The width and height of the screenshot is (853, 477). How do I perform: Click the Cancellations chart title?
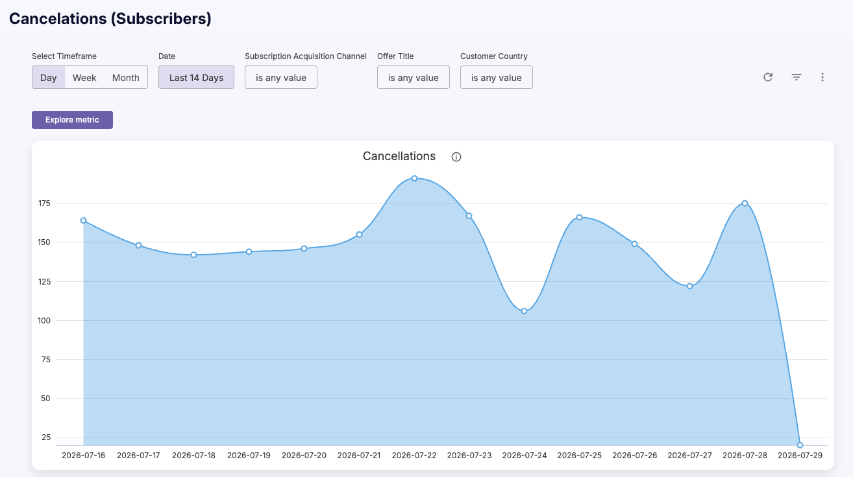tap(399, 156)
